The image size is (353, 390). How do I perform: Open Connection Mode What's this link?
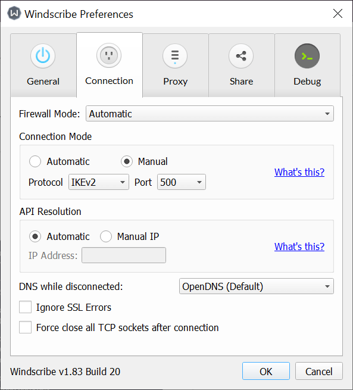[299, 172]
